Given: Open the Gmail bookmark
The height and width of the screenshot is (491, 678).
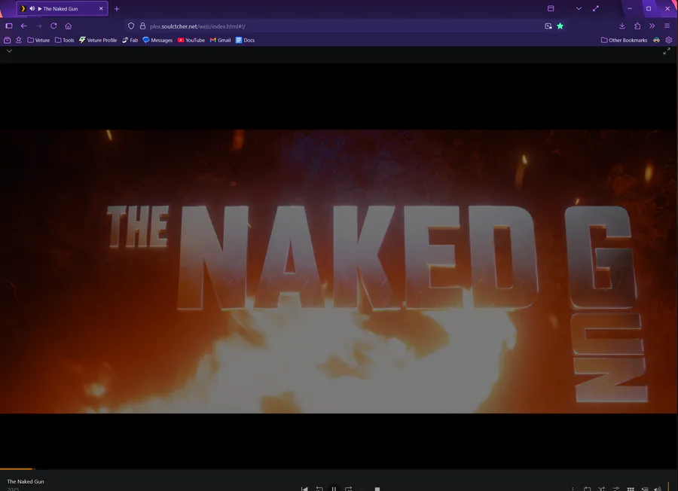Looking at the screenshot, I should [x=221, y=40].
